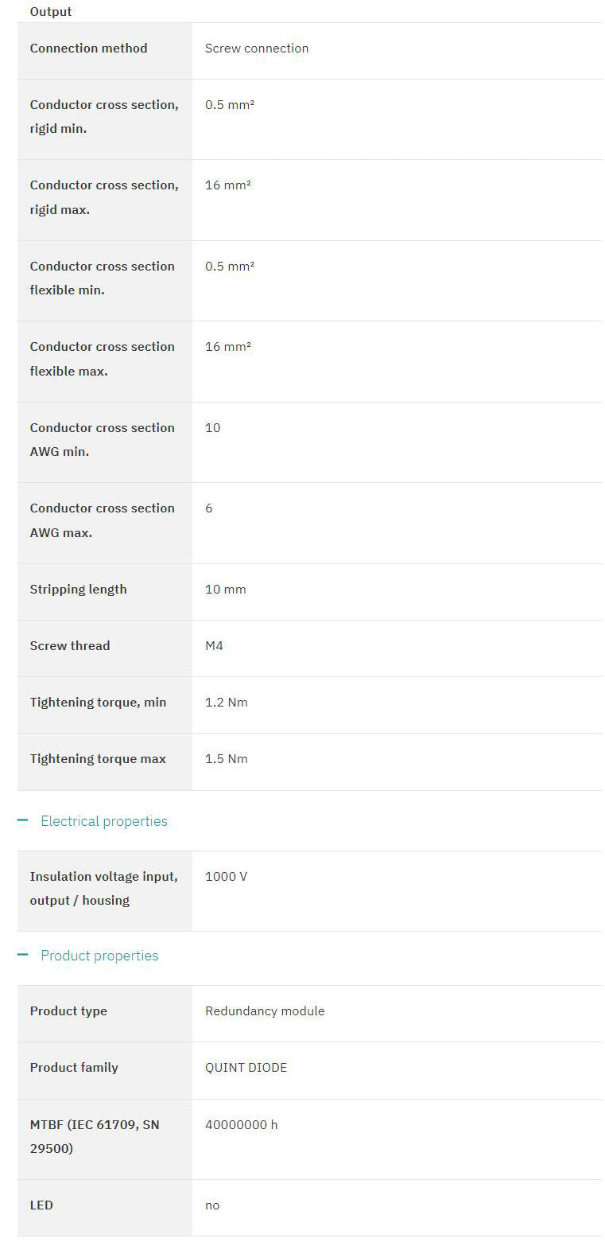Click the minus icon beside Product properties
605x1250 pixels.
tap(22, 955)
